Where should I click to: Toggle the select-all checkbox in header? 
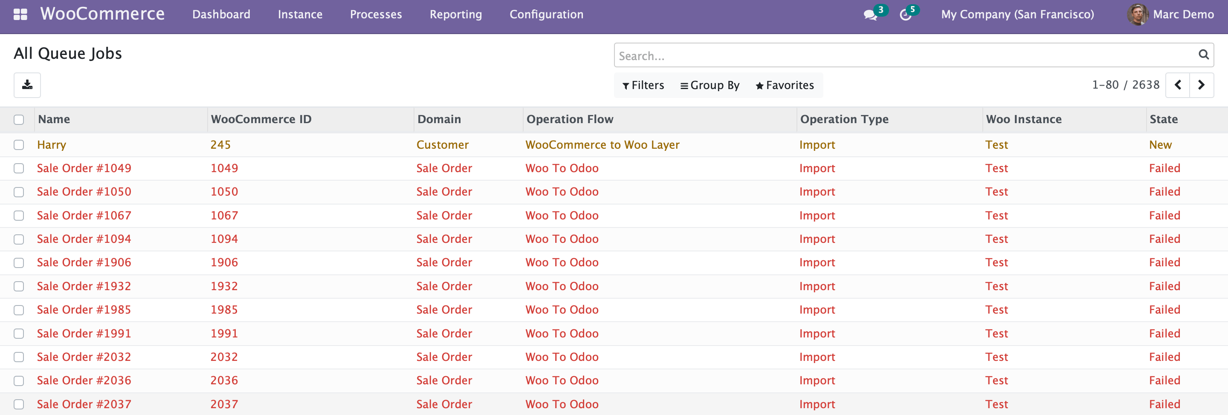coord(19,120)
